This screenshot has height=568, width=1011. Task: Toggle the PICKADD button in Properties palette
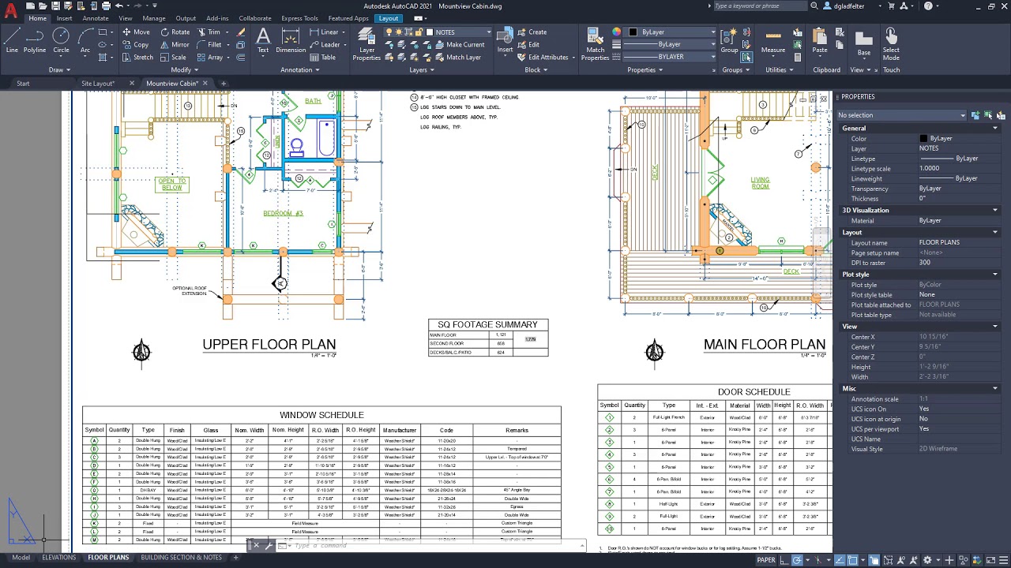[975, 115]
